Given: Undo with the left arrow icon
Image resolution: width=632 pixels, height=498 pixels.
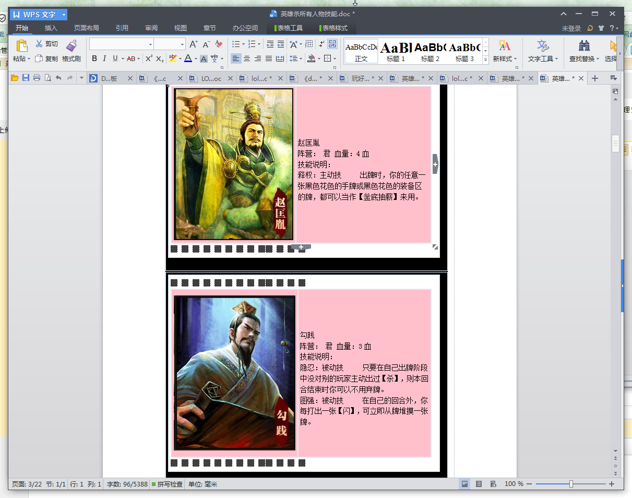Looking at the screenshot, I should coord(58,78).
